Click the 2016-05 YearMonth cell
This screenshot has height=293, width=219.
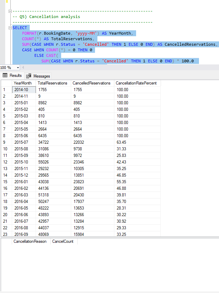tap(24, 208)
